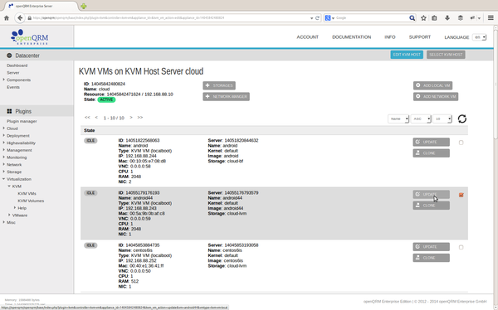Go to next page with > link
This screenshot has width=498, height=310.
coord(131,118)
